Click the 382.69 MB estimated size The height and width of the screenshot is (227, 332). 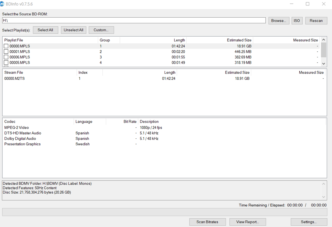coord(243,57)
